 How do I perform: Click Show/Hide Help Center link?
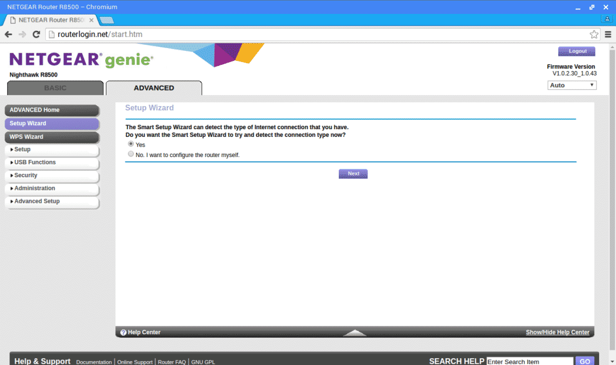(x=557, y=333)
